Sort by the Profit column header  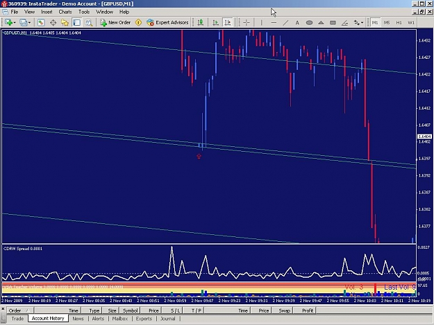point(305,310)
